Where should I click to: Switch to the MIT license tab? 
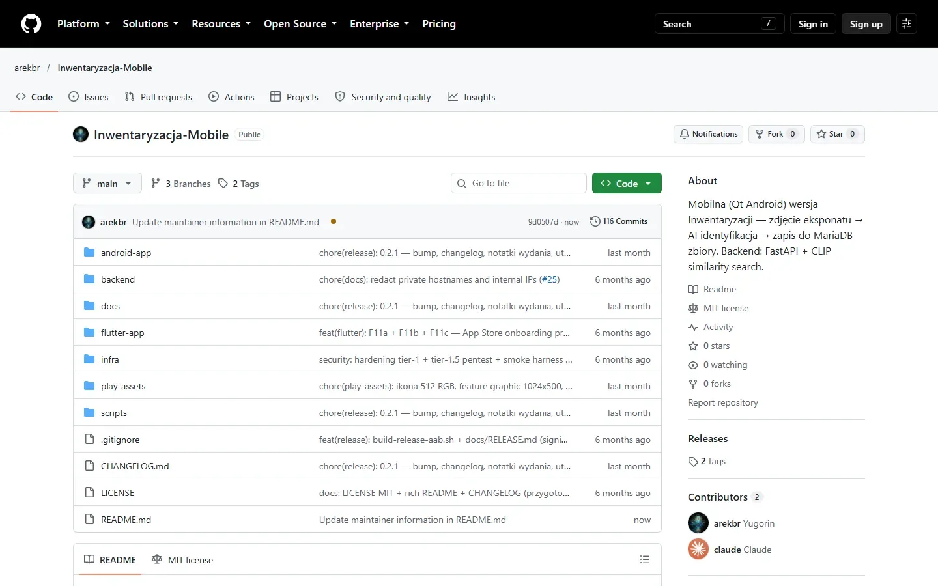point(182,560)
